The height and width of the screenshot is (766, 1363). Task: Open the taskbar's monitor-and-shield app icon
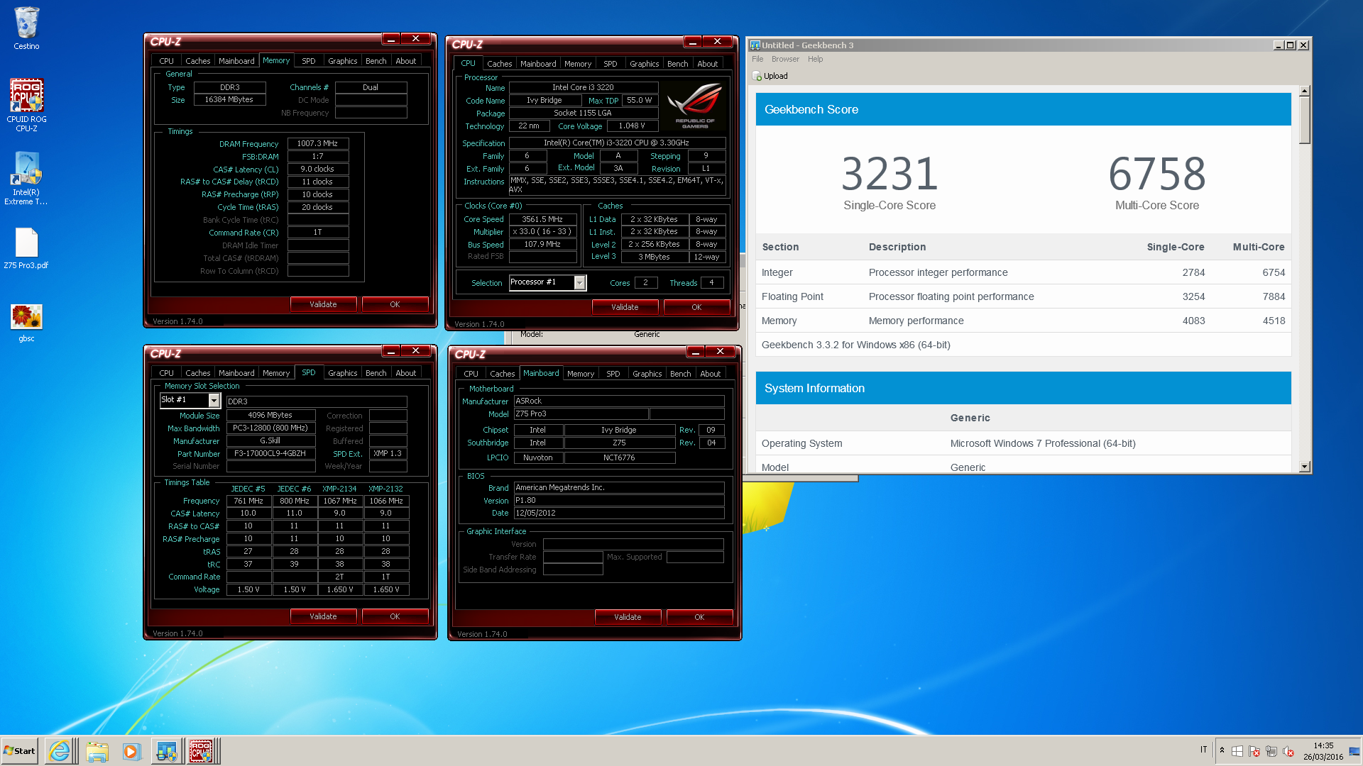click(x=167, y=751)
